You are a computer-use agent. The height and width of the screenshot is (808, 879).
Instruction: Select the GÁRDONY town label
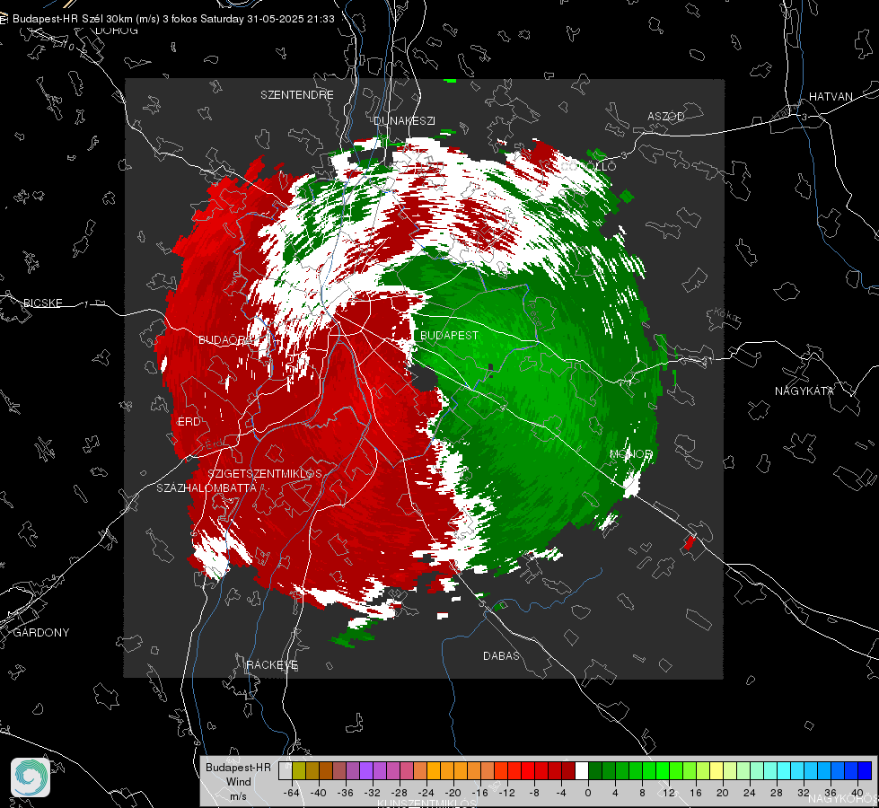pos(41,633)
